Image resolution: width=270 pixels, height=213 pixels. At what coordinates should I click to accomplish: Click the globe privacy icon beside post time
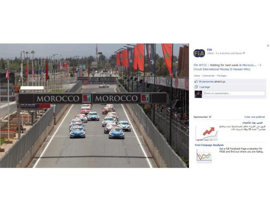click(x=244, y=53)
